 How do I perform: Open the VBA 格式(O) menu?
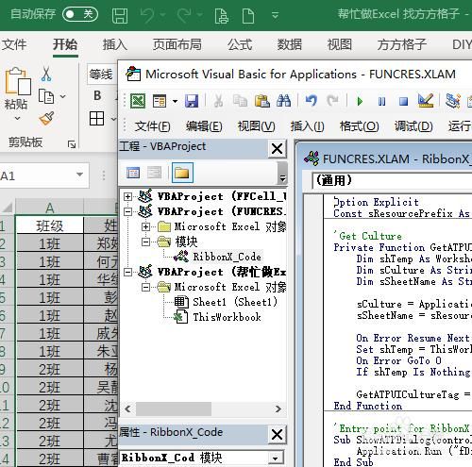pyautogui.click(x=359, y=126)
